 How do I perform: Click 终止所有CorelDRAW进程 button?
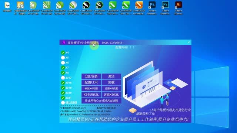point(101,101)
